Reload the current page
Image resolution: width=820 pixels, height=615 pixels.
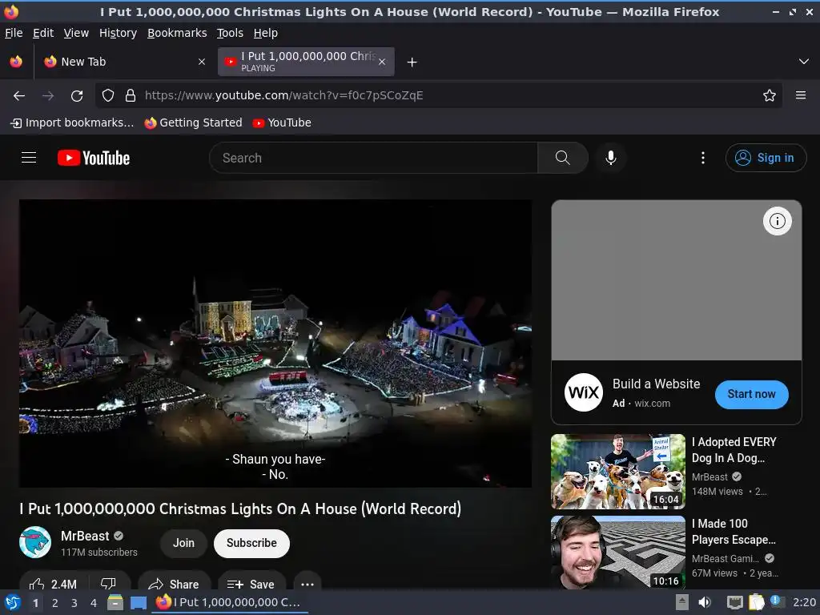coord(77,95)
